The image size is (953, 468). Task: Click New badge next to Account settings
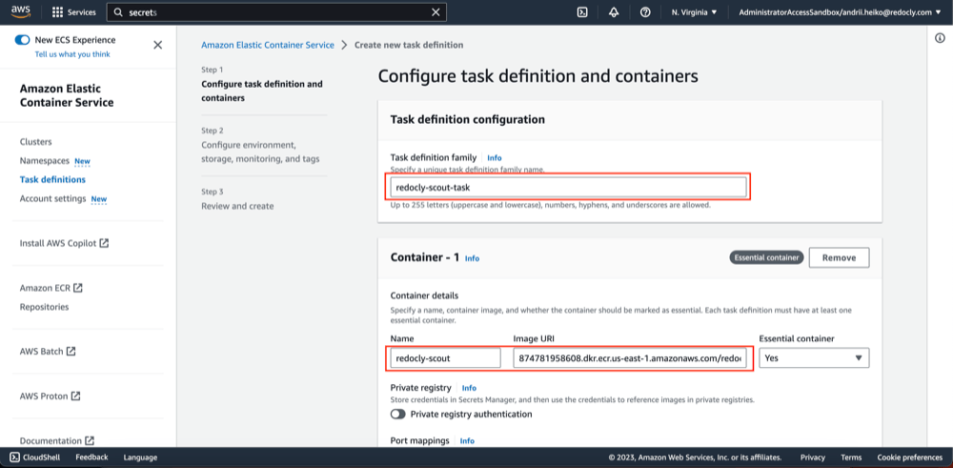98,199
